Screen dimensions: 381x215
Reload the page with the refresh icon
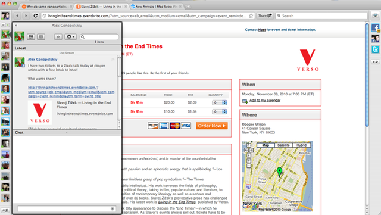[36, 16]
